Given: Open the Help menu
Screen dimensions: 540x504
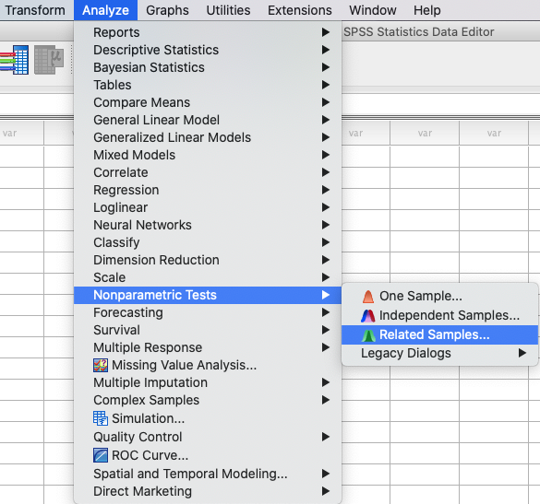Looking at the screenshot, I should click(x=427, y=10).
